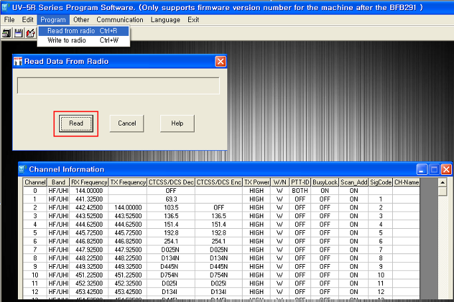This screenshot has height=302, width=454.
Task: Select RX Frequency 445.72500 in channel 5
Action: 89,233
